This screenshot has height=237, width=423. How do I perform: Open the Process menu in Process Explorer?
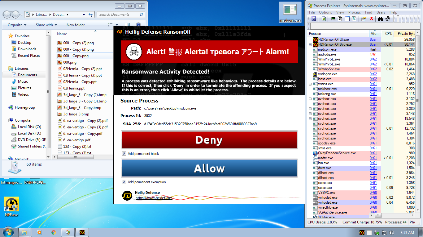click(x=355, y=12)
